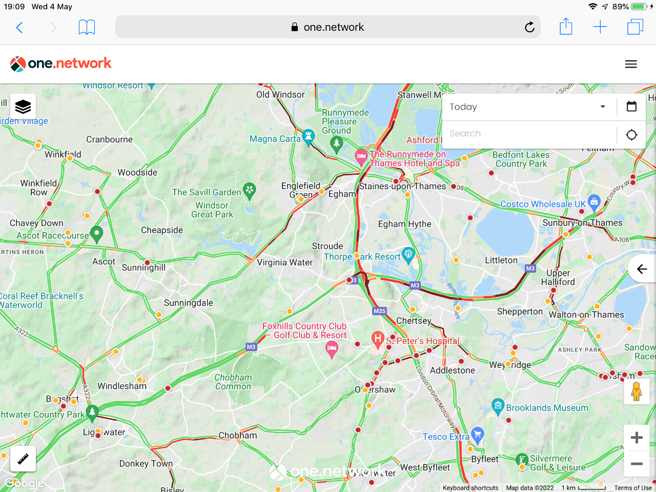Expand side panel with arrow button

point(642,269)
